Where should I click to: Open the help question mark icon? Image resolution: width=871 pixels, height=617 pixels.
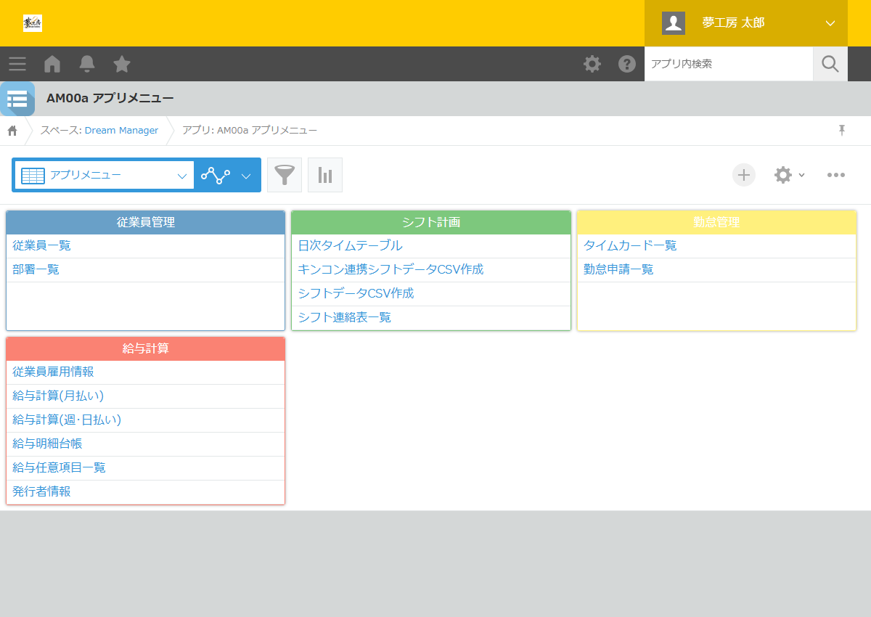627,64
